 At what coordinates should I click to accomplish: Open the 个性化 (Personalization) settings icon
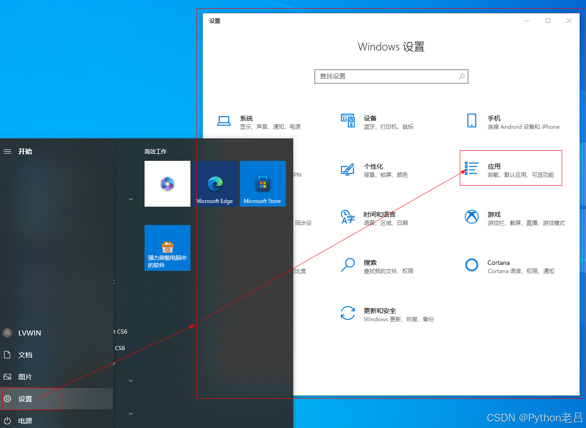[347, 170]
